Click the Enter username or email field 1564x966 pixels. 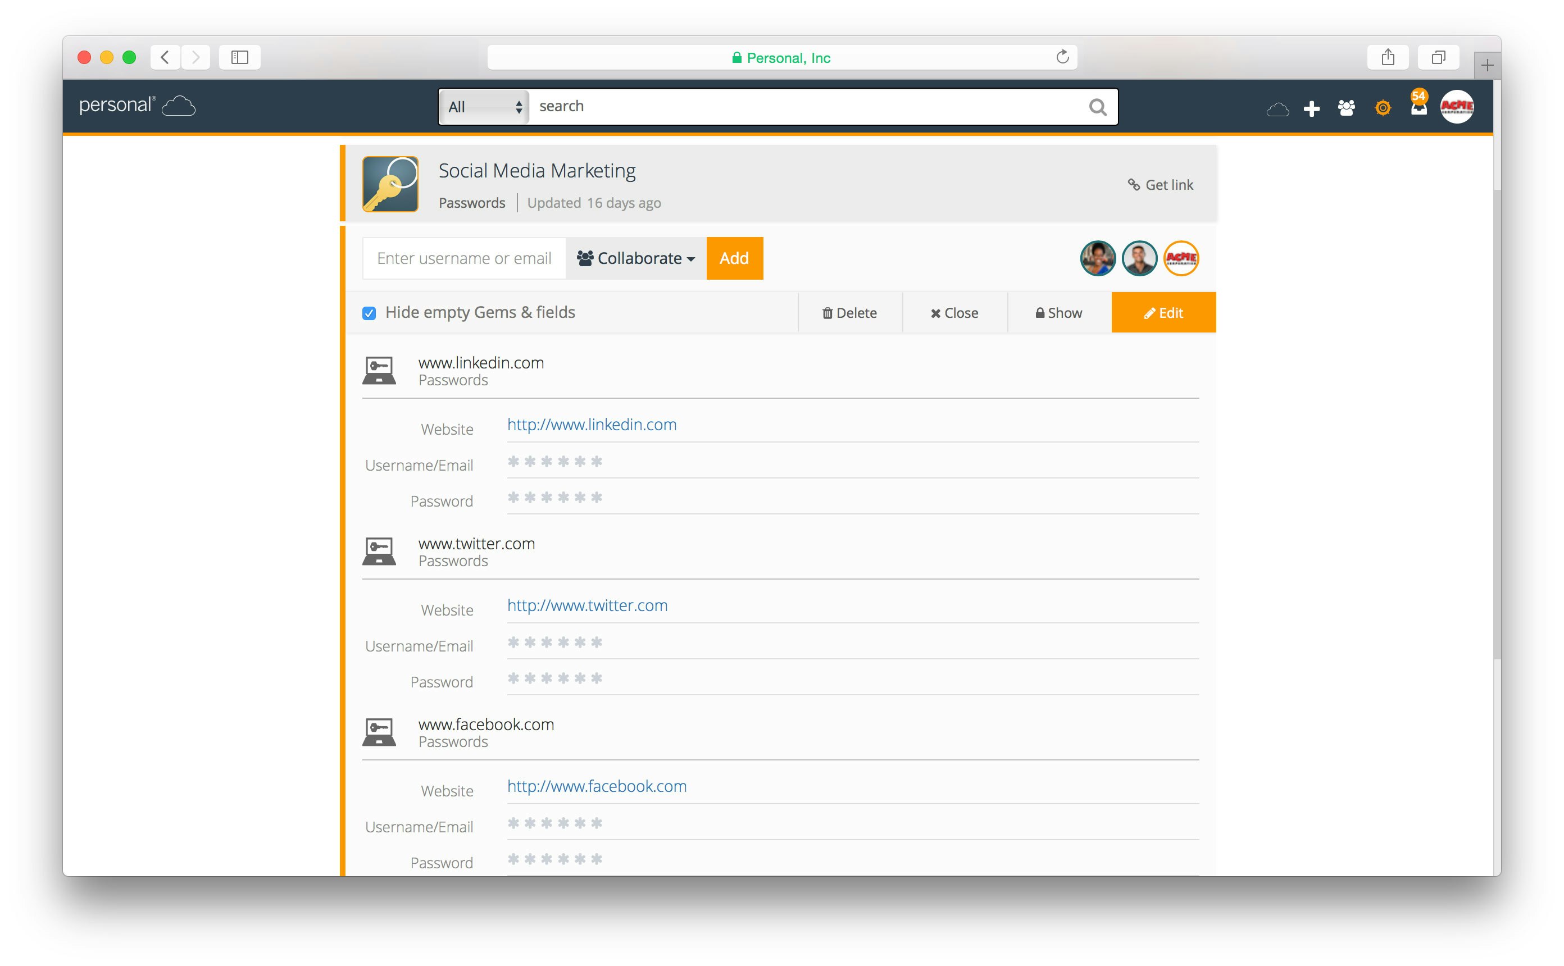(464, 258)
